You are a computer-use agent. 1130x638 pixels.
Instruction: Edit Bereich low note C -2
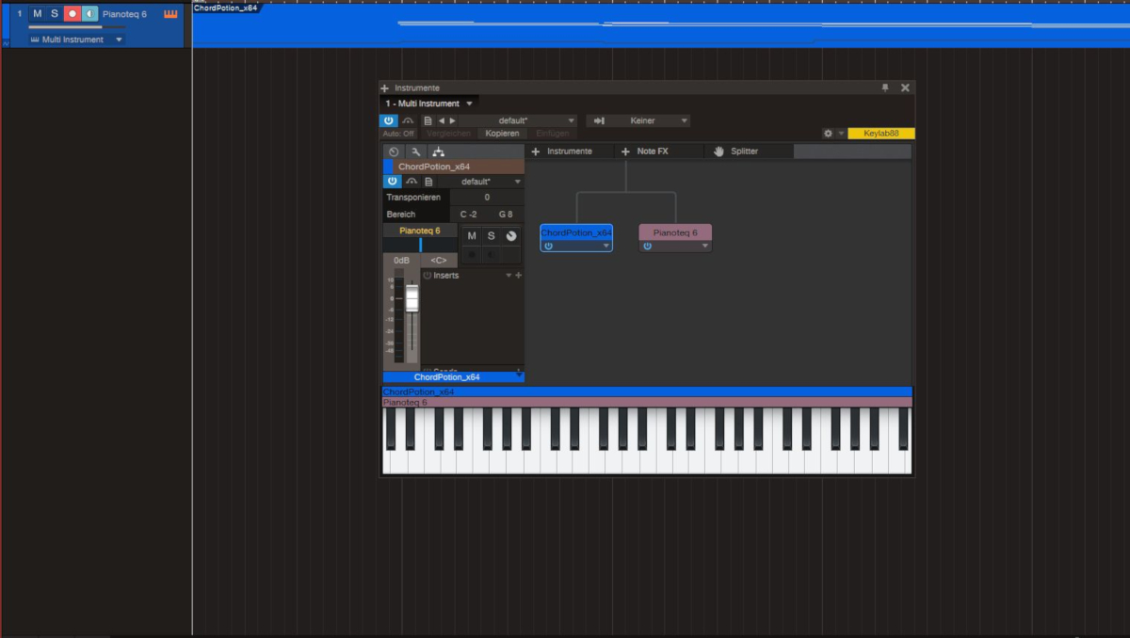pos(468,215)
